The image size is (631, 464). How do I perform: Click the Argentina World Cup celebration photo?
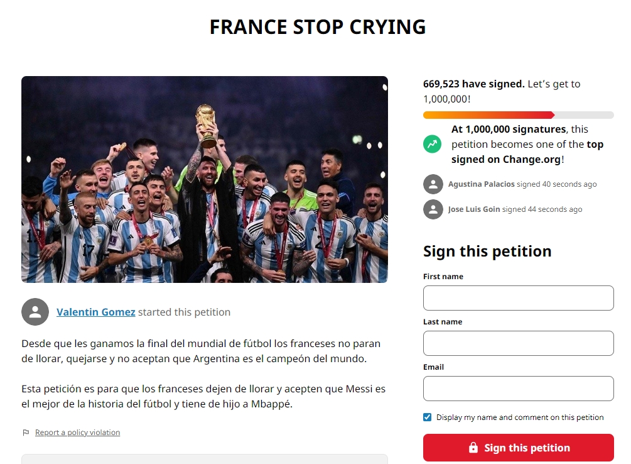pyautogui.click(x=205, y=179)
